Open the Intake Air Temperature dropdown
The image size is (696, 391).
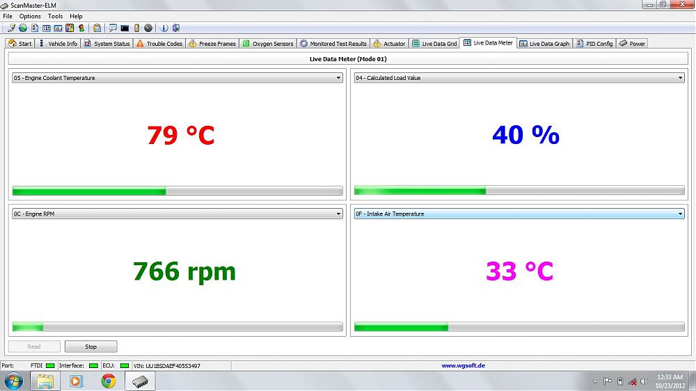pyautogui.click(x=680, y=214)
